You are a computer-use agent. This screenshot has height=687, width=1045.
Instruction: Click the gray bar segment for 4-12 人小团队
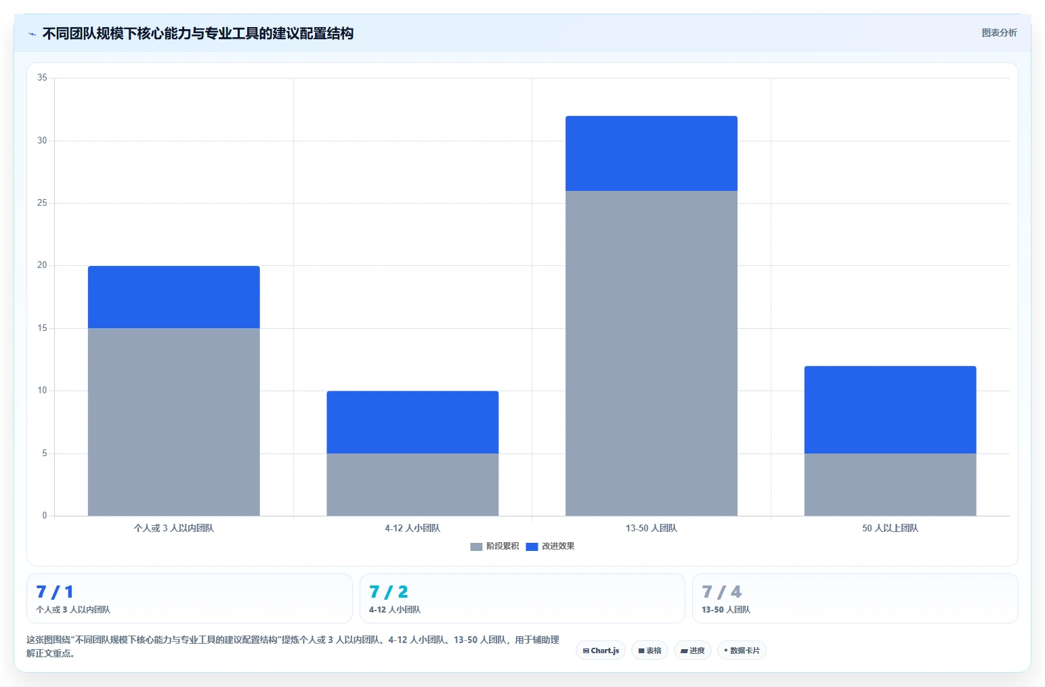point(412,485)
